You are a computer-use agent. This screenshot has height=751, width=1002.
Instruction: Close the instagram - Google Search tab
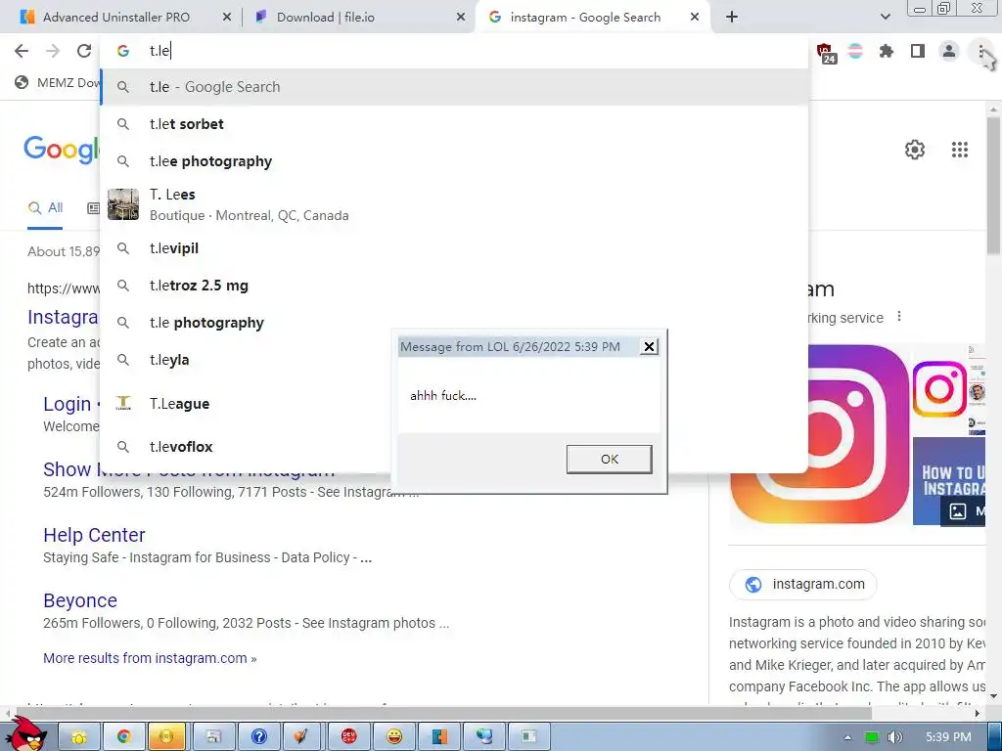[695, 18]
